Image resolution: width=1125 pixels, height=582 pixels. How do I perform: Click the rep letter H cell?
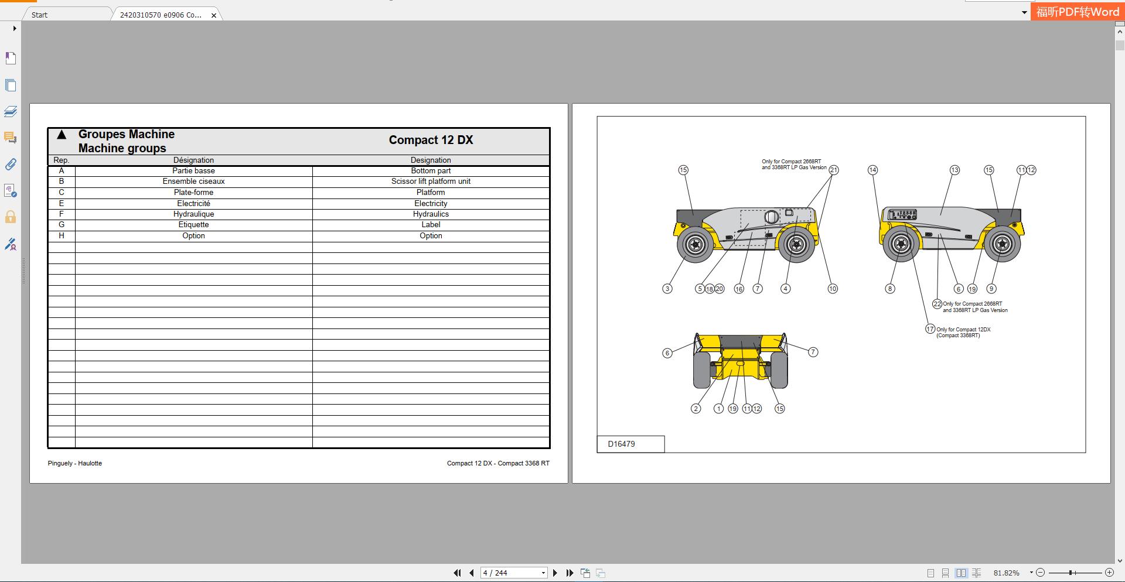pos(62,236)
